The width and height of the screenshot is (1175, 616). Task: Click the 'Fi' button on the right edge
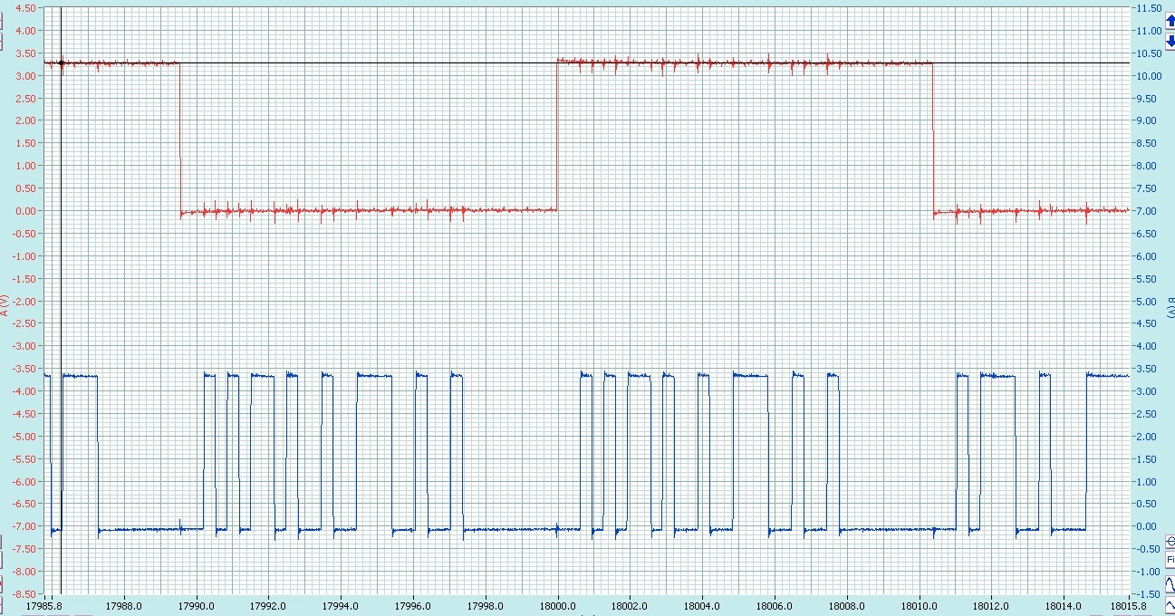pyautogui.click(x=1170, y=559)
